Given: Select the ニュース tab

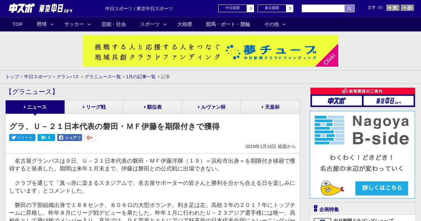Looking at the screenshot, I should pyautogui.click(x=35, y=107).
